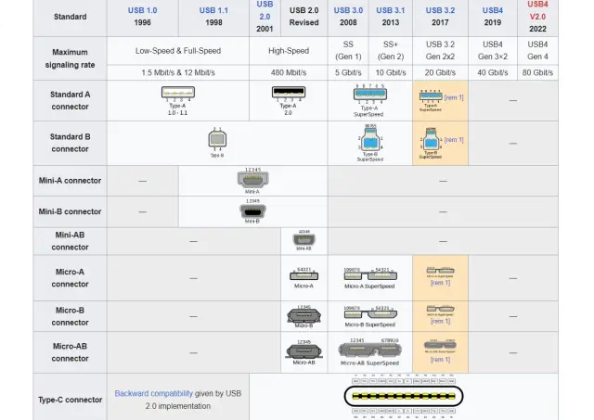Open the white Type-B connector image
This screenshot has width=594, height=420.
pos(216,141)
